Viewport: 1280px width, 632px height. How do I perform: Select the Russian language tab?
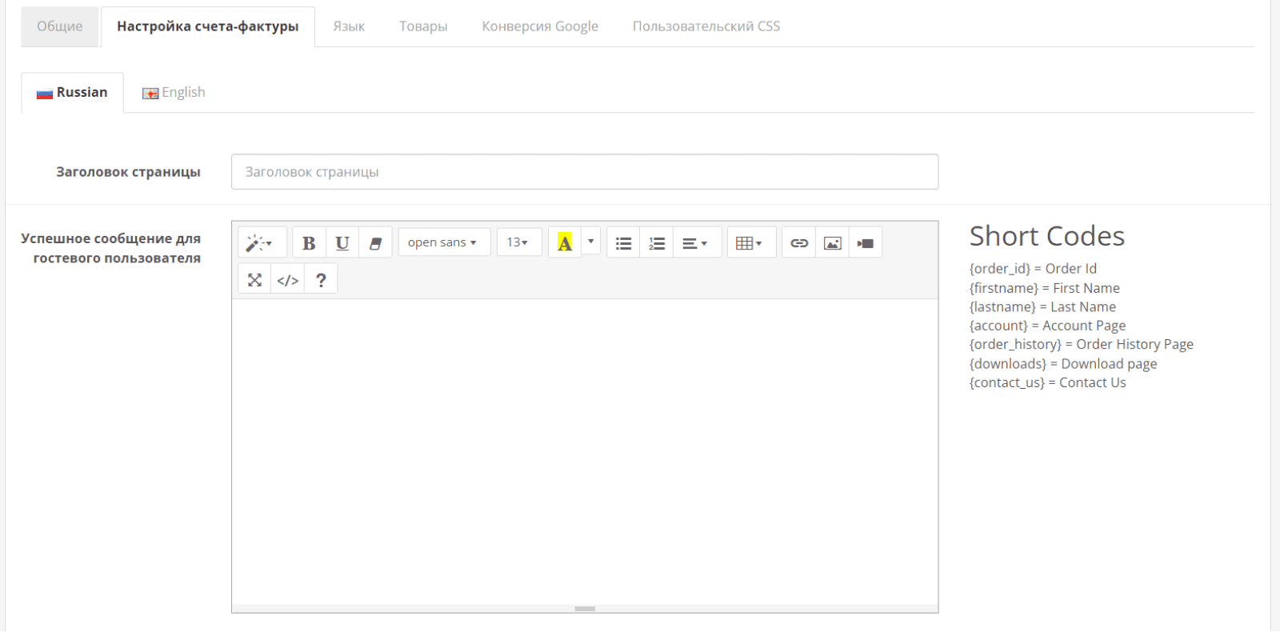(72, 93)
